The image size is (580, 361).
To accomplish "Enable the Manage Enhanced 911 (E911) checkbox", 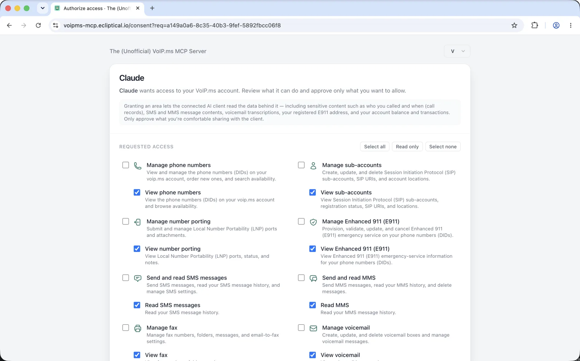I will click(x=301, y=221).
